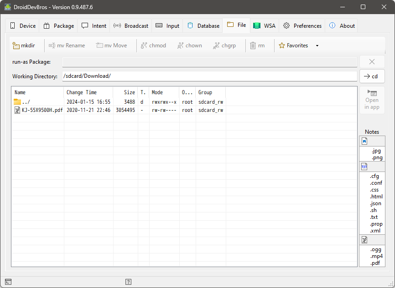The width and height of the screenshot is (395, 288).
Task: Click .png in Notes list
Action: [x=377, y=157]
